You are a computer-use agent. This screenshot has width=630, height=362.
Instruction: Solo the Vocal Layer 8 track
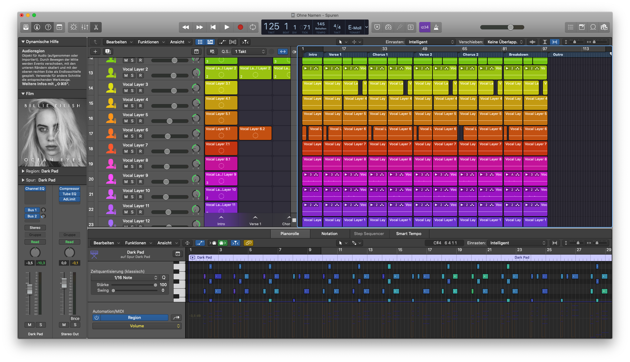tap(132, 167)
